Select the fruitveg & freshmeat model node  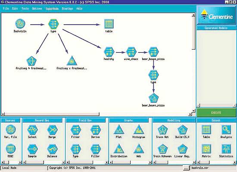click(x=31, y=61)
